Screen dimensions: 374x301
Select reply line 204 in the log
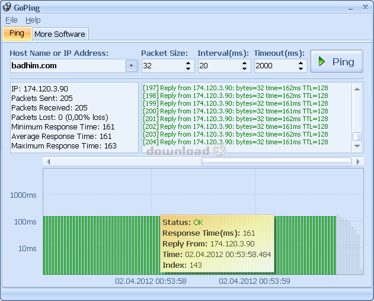[235, 142]
